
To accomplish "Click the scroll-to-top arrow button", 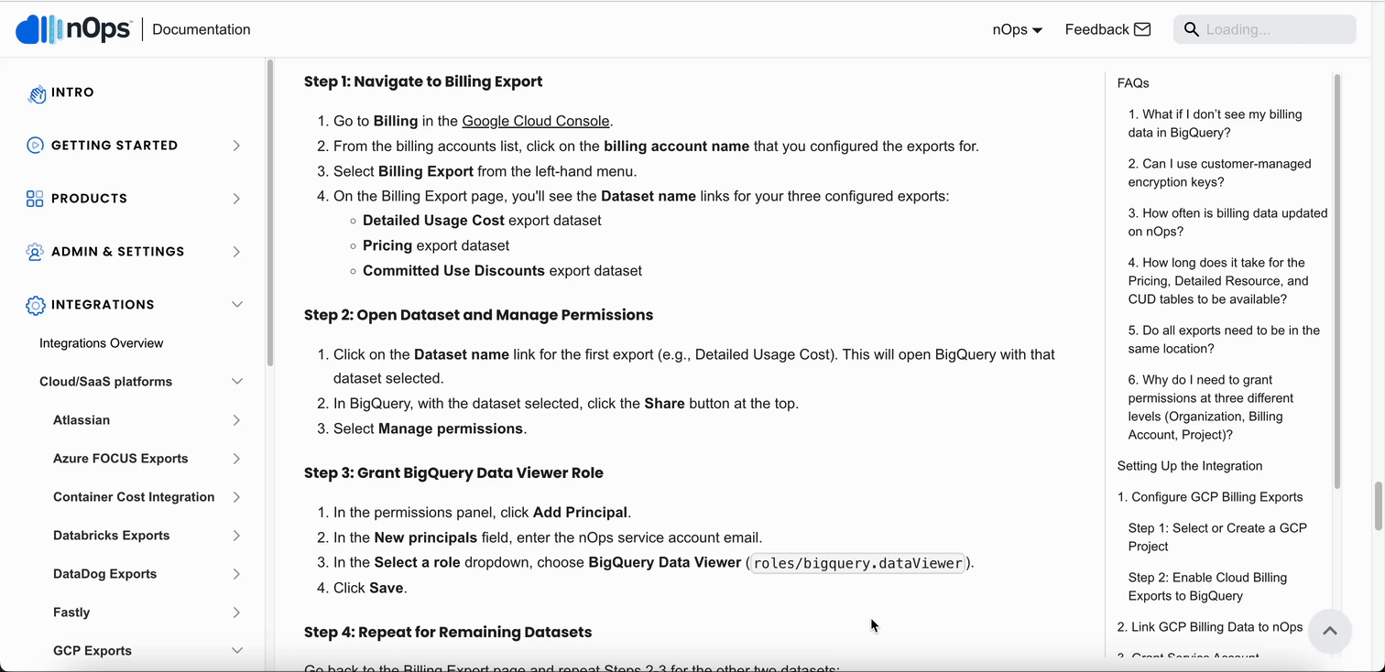I will tap(1329, 631).
